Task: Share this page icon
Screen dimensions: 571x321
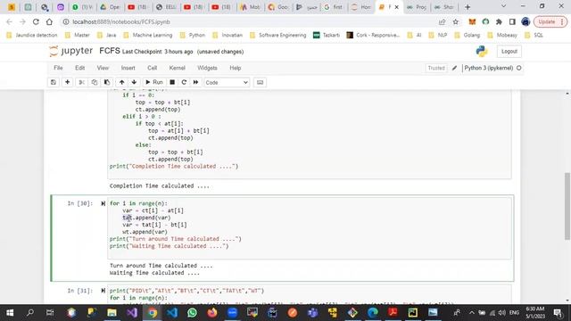Action: (443, 21)
